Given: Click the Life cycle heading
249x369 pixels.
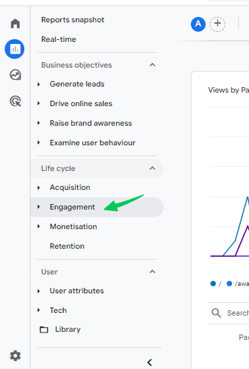Looking at the screenshot, I should 58,168.
